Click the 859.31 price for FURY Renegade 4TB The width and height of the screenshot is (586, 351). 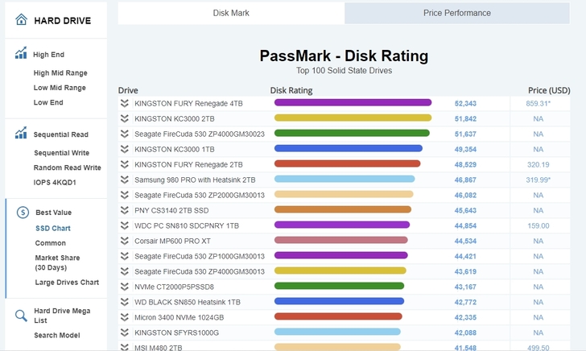point(538,103)
